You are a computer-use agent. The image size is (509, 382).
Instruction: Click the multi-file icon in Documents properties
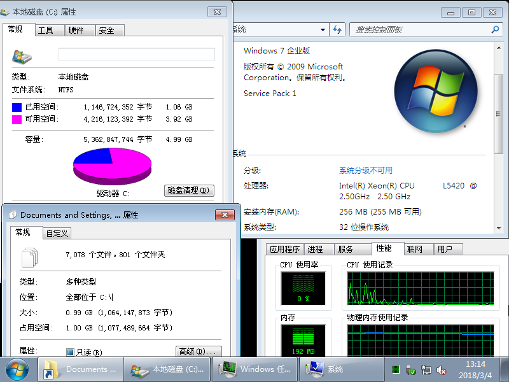pyautogui.click(x=29, y=257)
